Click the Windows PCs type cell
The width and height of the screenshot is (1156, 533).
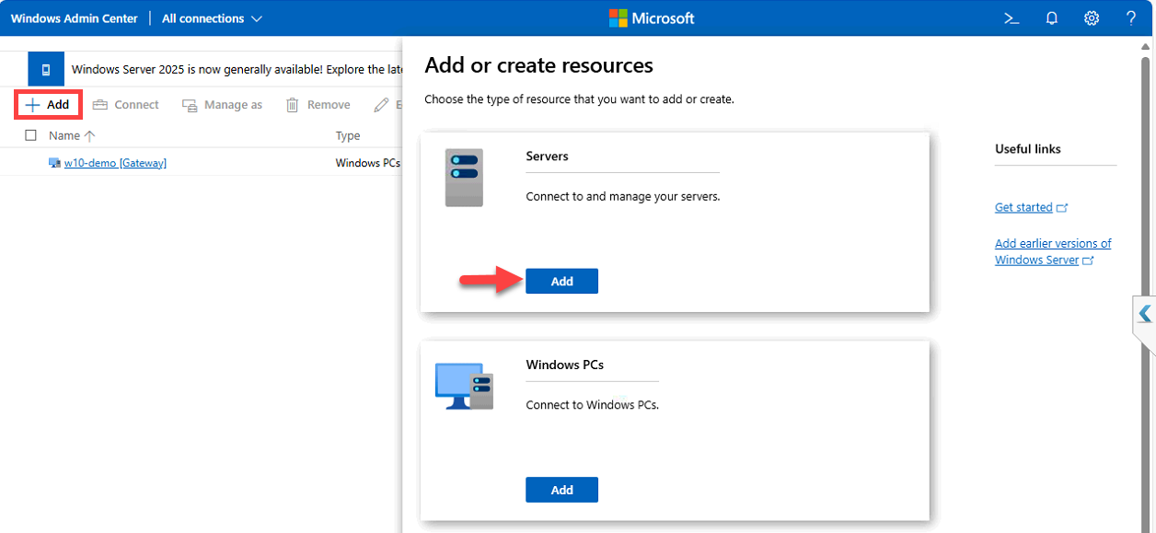[367, 163]
